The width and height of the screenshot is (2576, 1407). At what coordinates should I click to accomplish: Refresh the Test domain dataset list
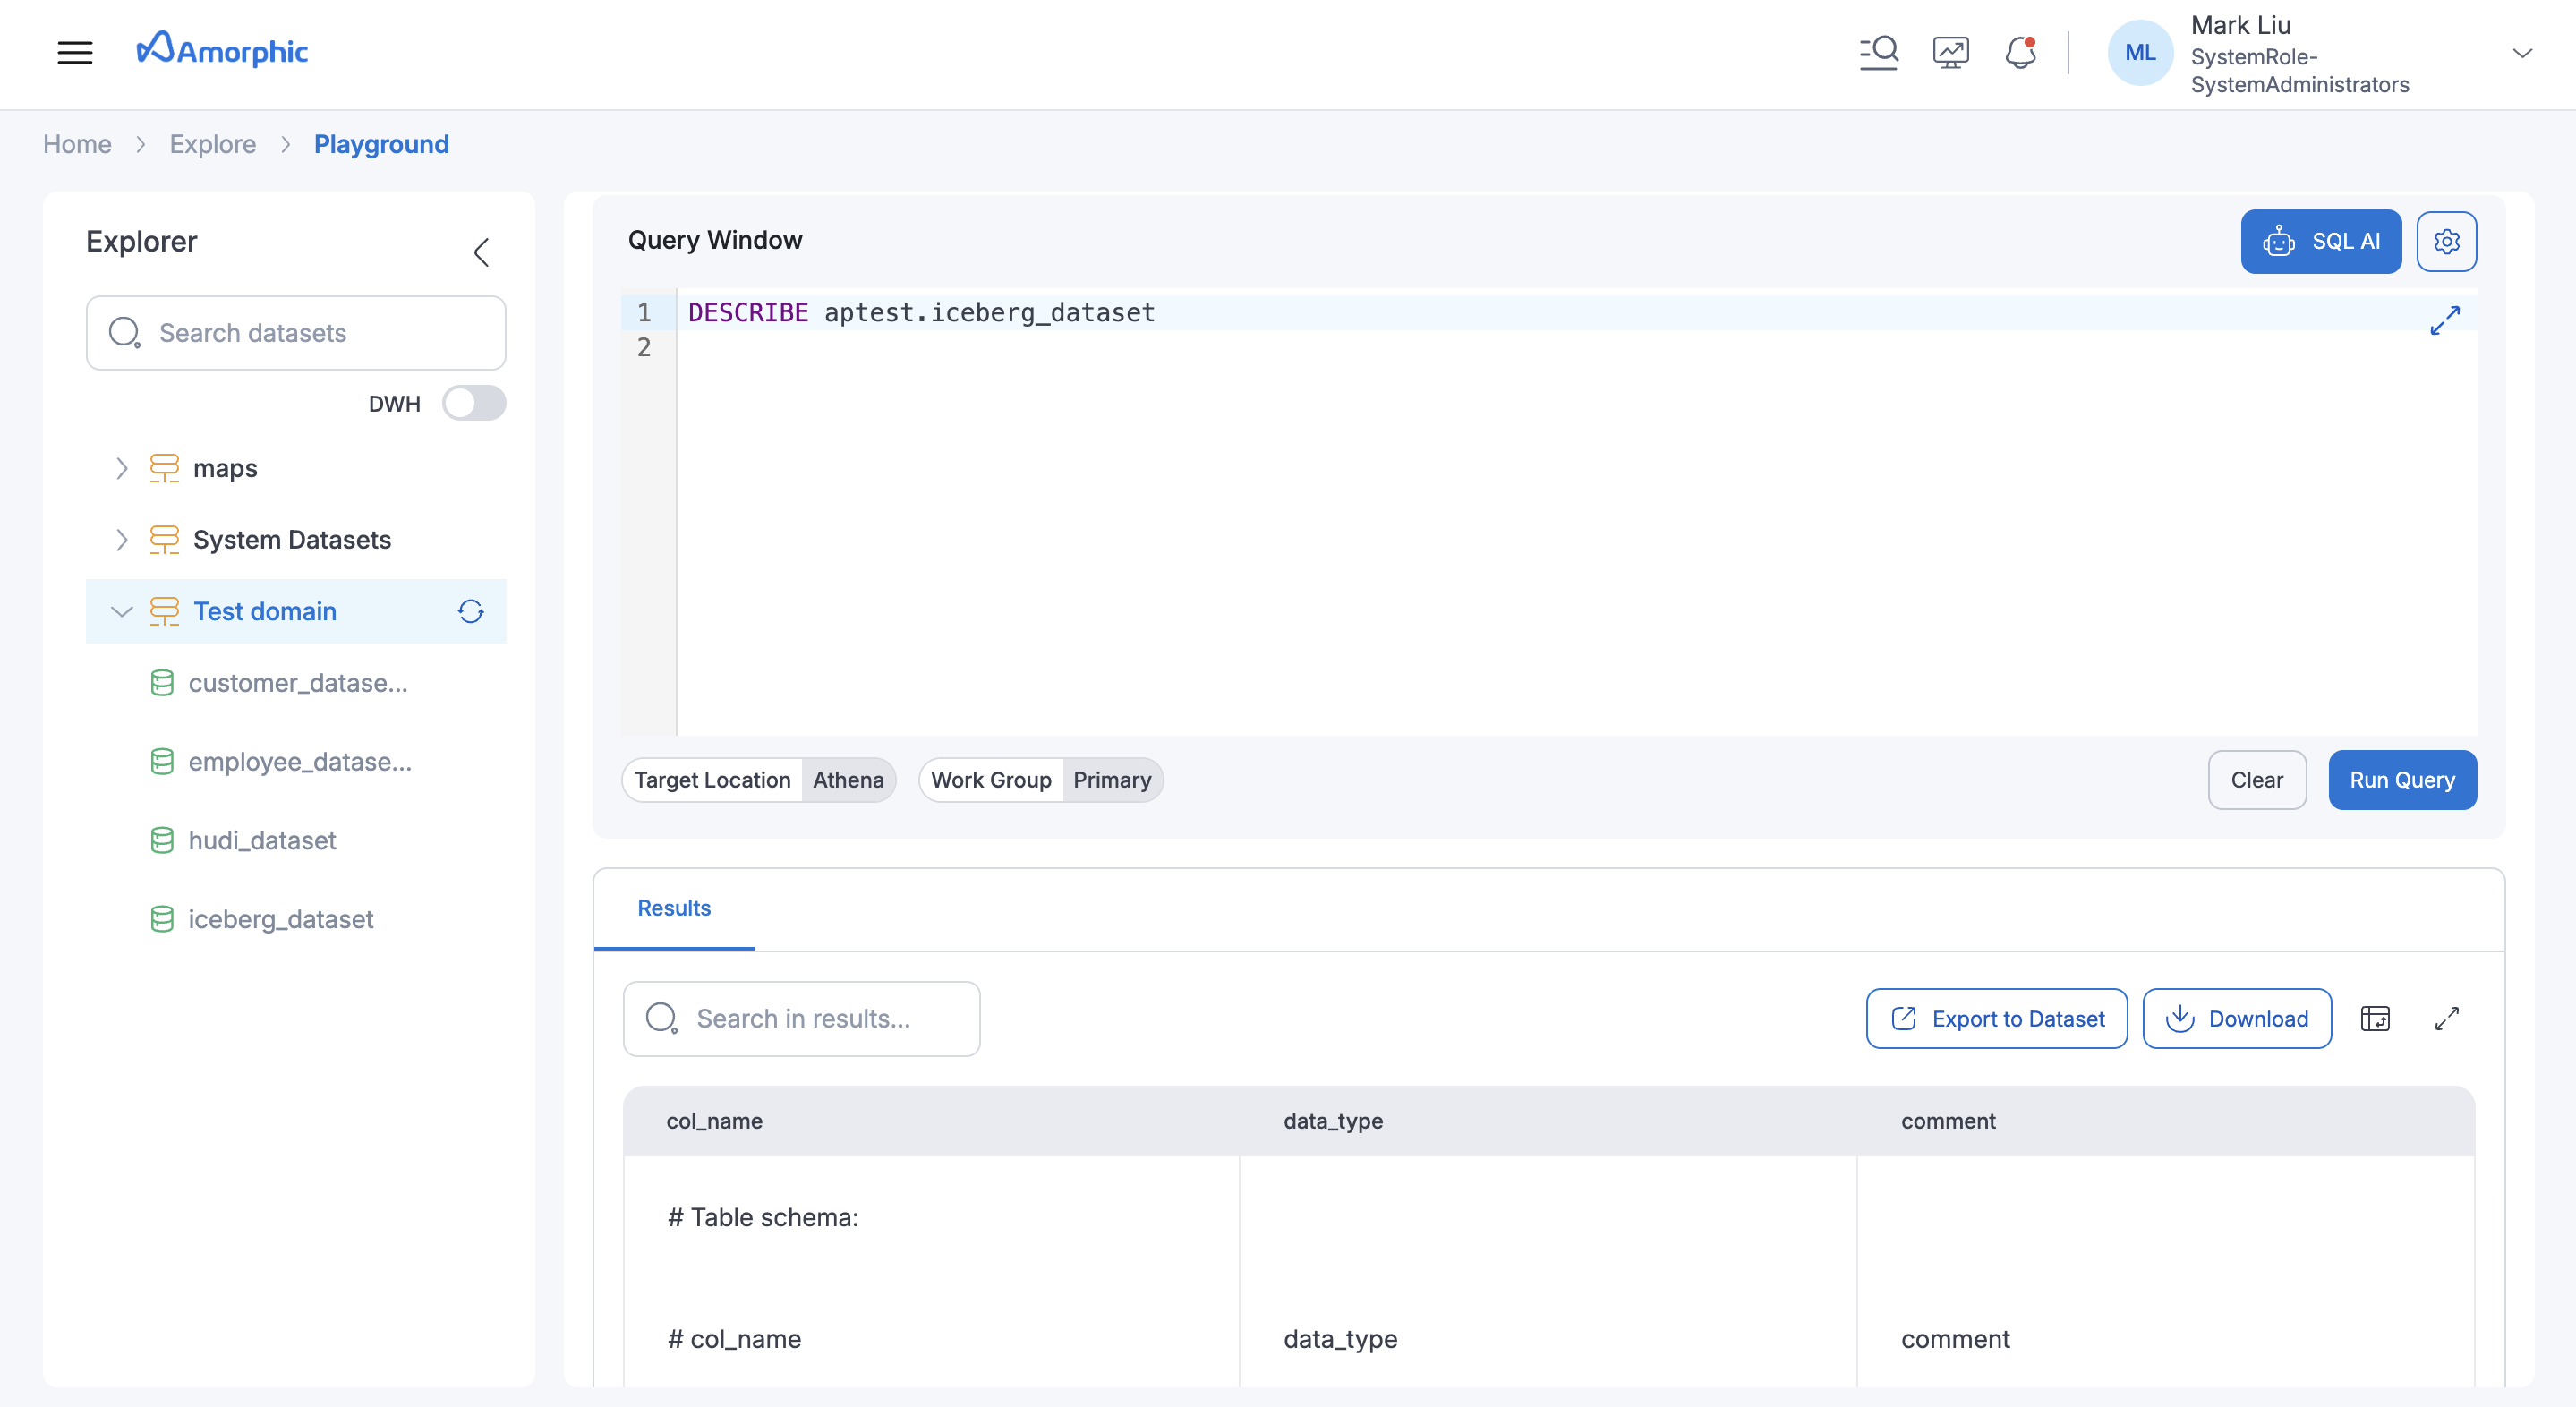[x=470, y=611]
